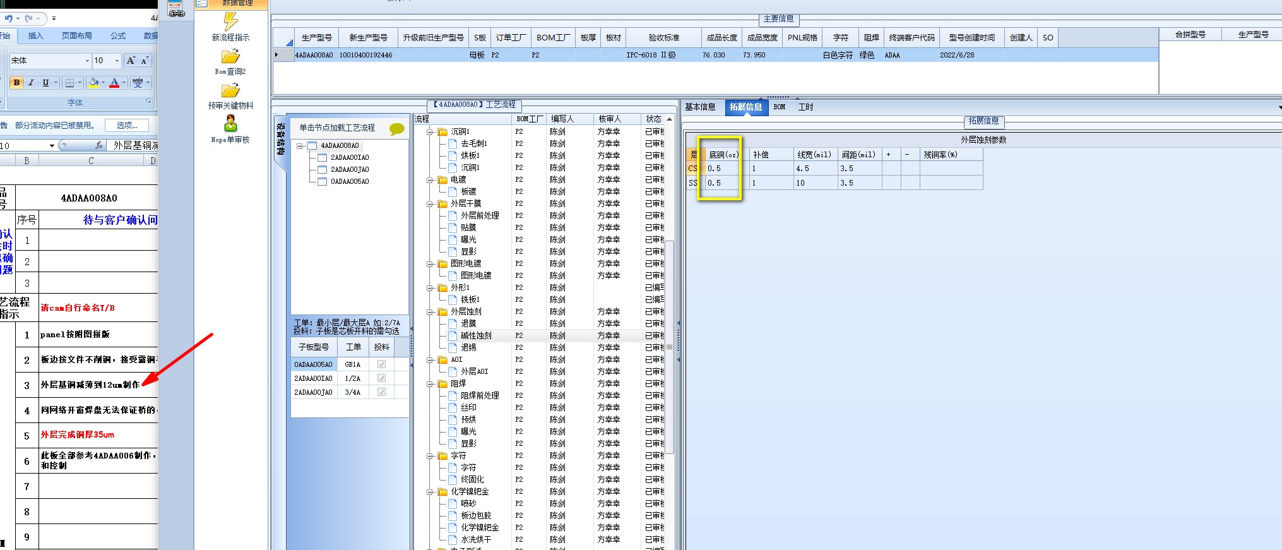Collapse the 沉铜1 folder
Screen dimensions: 1282x550
(x=430, y=132)
